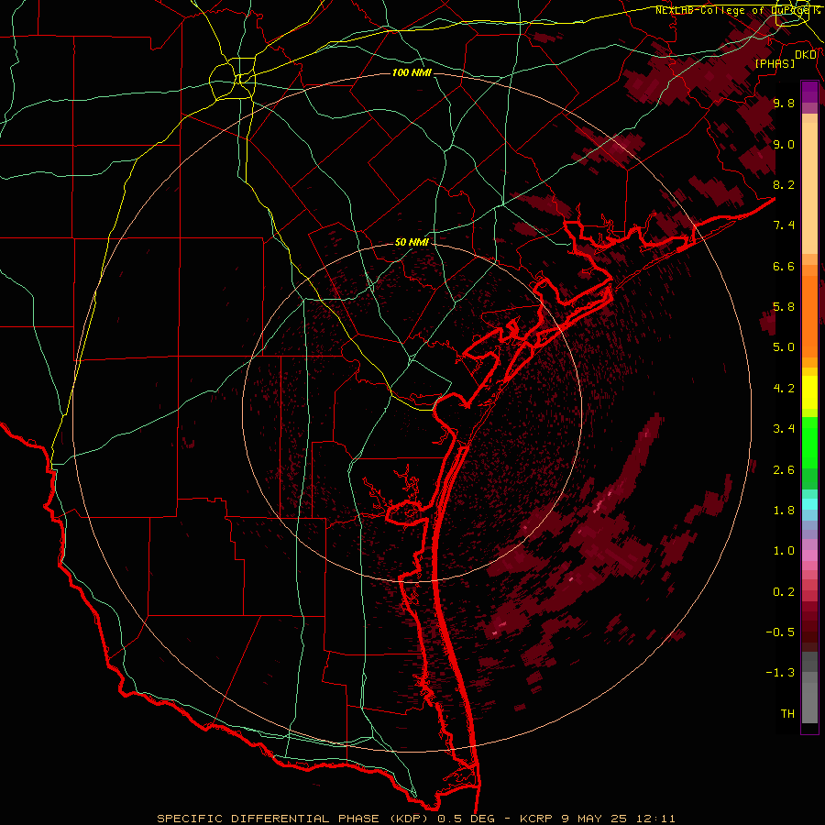Pick the purple segment at the top of the color bar

coord(809,92)
